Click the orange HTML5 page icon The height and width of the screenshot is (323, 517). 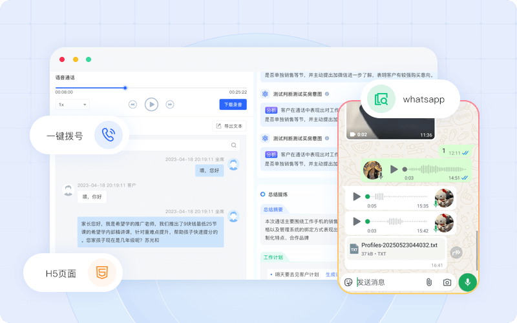tap(101, 273)
